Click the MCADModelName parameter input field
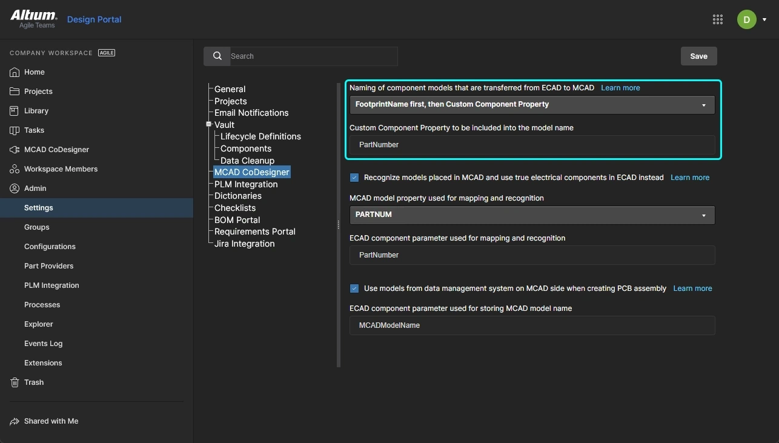The height and width of the screenshot is (443, 779). pyautogui.click(x=532, y=325)
